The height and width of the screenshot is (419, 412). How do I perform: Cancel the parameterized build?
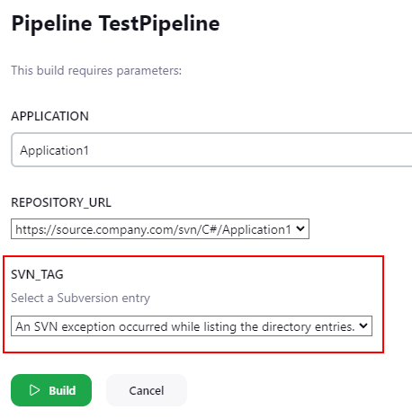click(x=147, y=390)
